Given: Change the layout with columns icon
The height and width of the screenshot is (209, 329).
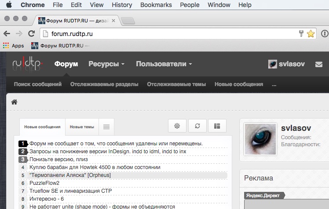Looking at the screenshot, I should pos(217,126).
